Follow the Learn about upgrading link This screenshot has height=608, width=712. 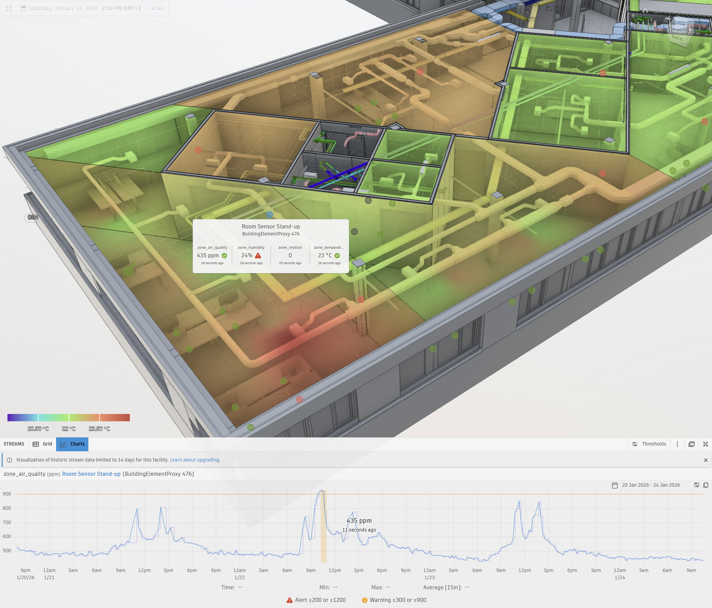[x=195, y=460]
